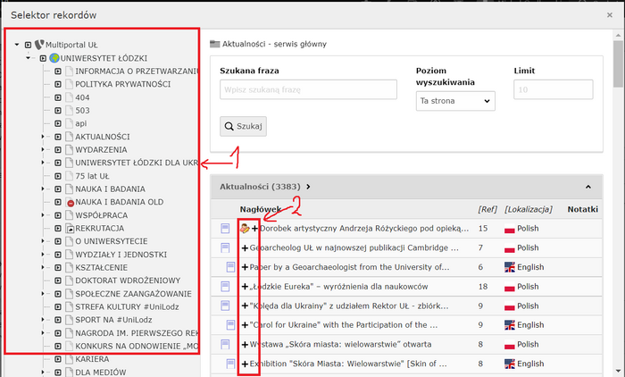Click plus-box icon next to Multiportal UŁ
This screenshot has height=377, width=625.
(x=29, y=45)
